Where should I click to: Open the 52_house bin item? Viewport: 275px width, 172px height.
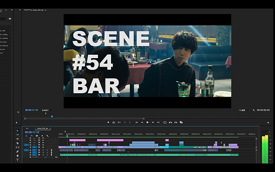point(4,42)
